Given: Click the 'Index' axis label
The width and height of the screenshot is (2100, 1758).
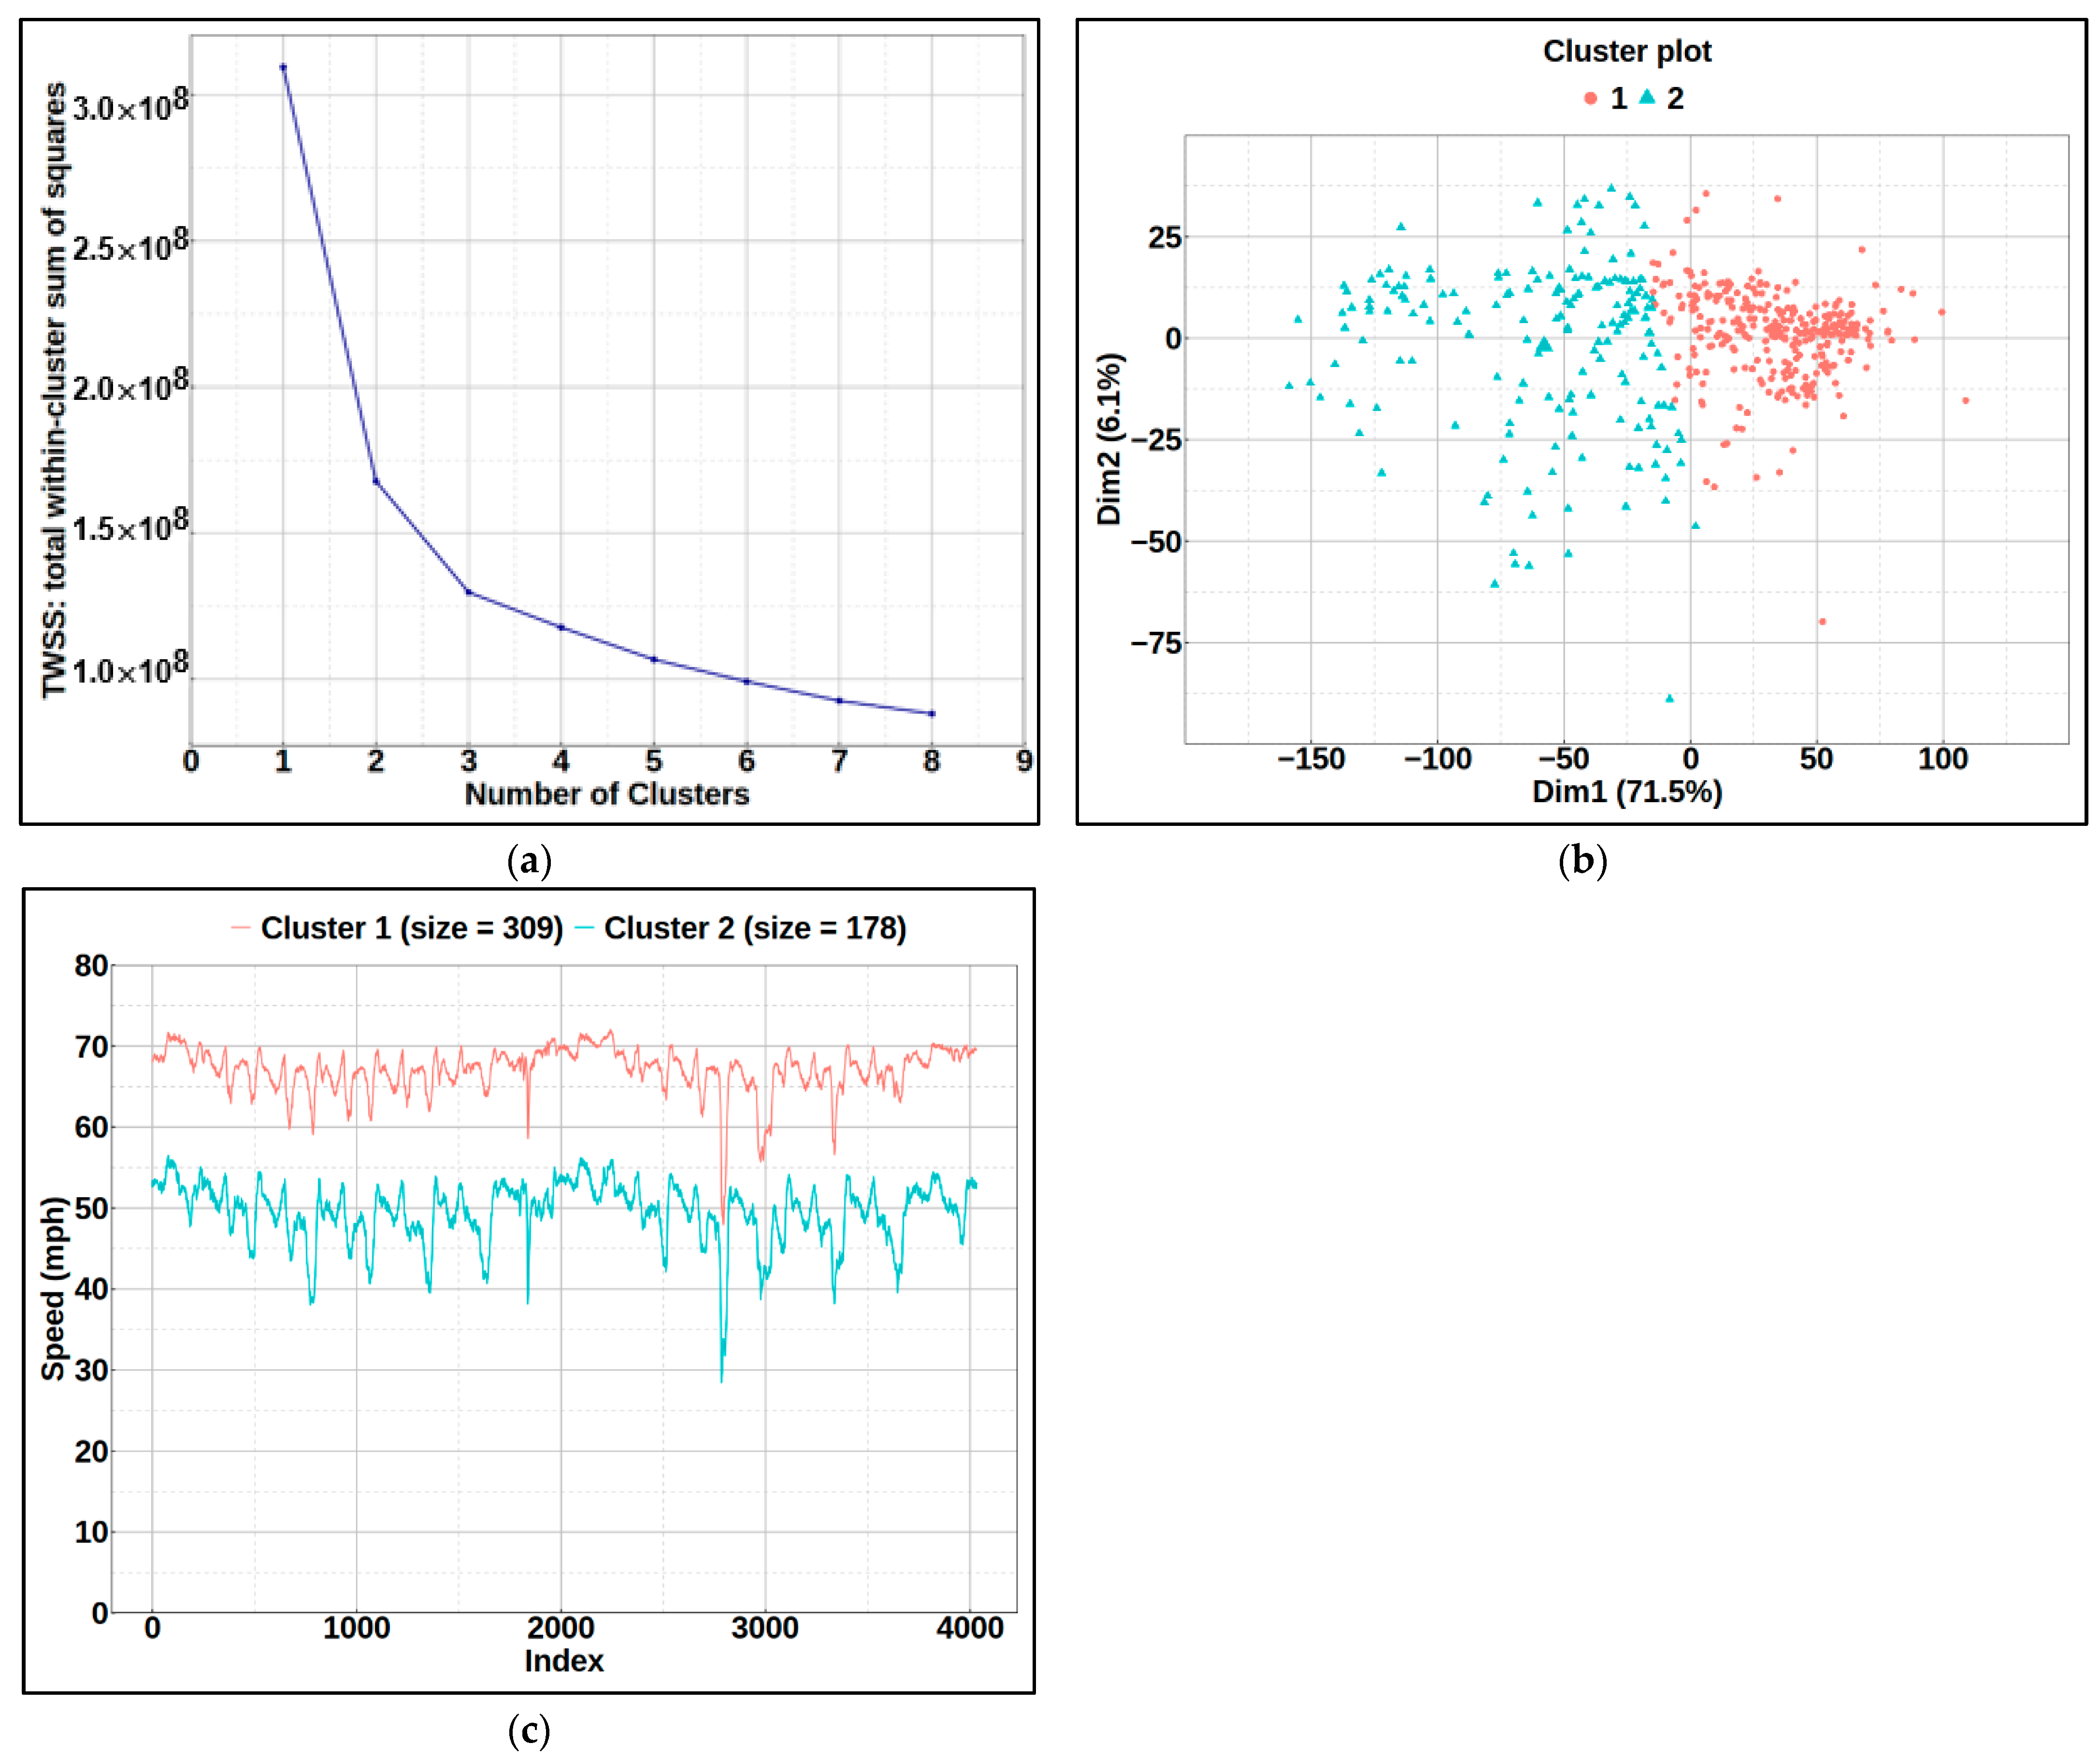Looking at the screenshot, I should pyautogui.click(x=564, y=1661).
